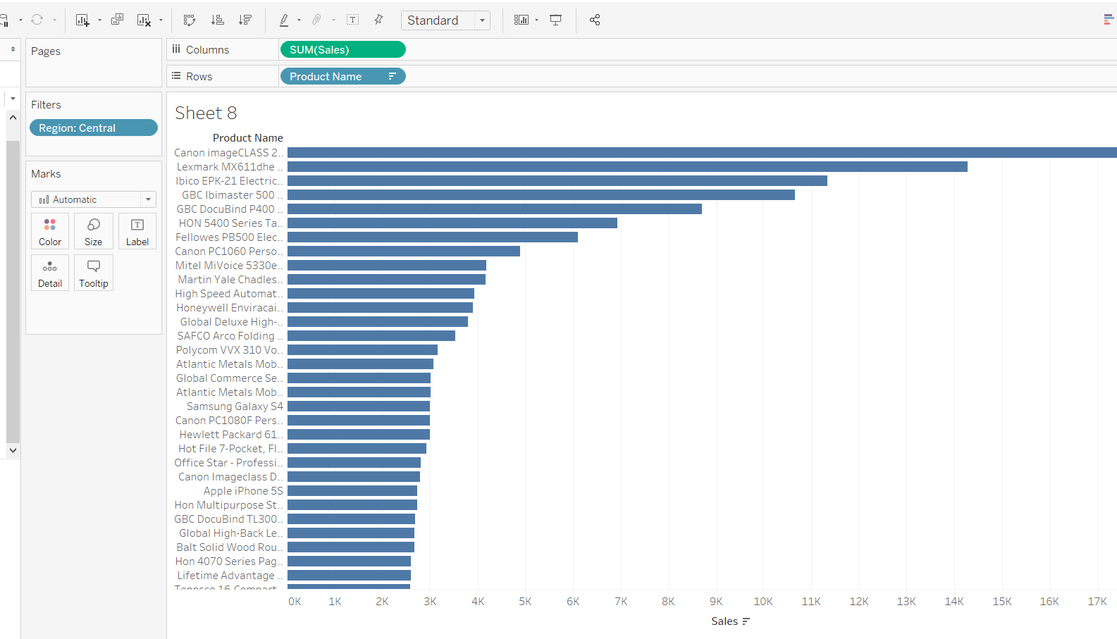Click the SUM(Sales) pill on Columns

(x=343, y=49)
